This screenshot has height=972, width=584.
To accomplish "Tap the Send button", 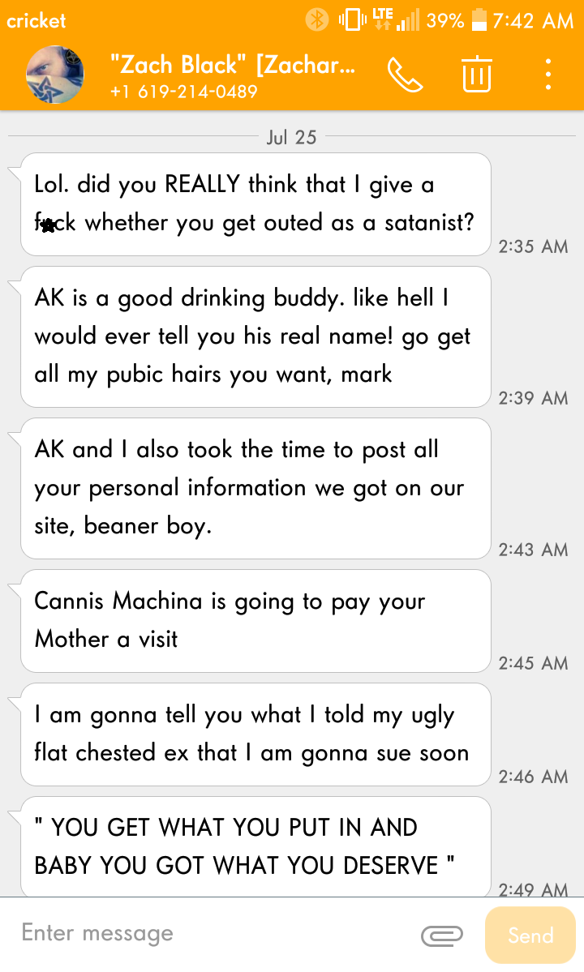I will 530,935.
